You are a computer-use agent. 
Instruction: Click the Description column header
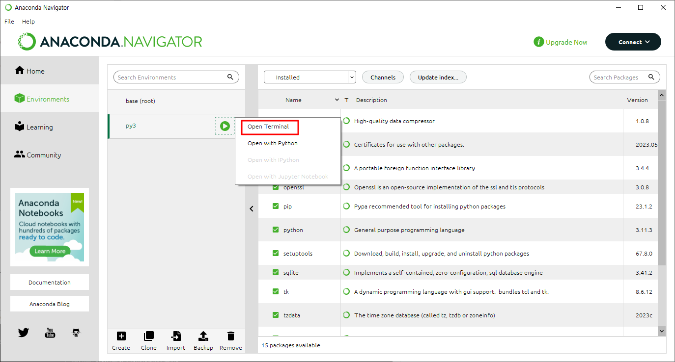click(371, 100)
